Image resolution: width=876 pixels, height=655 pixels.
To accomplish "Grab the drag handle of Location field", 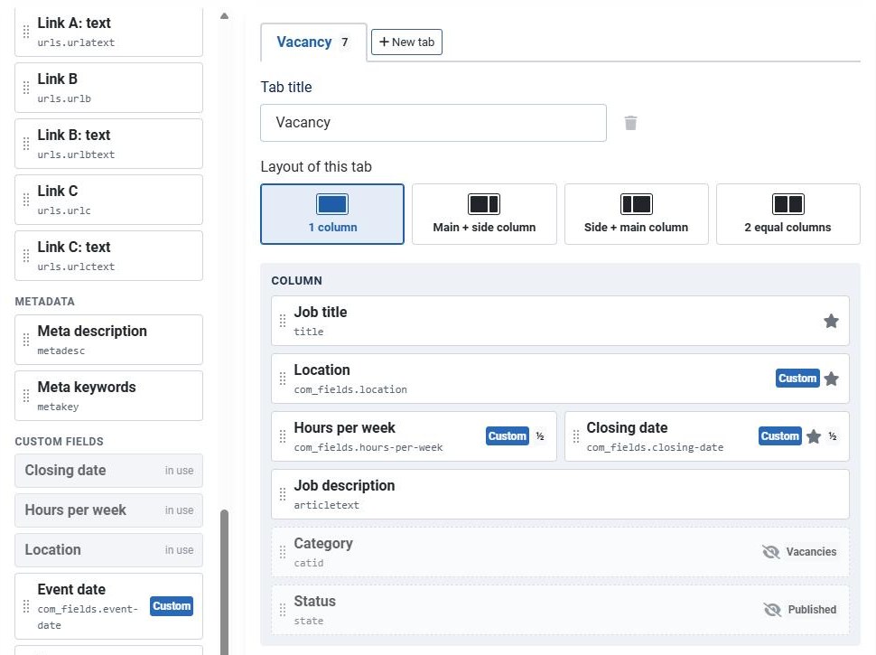I will tap(283, 379).
